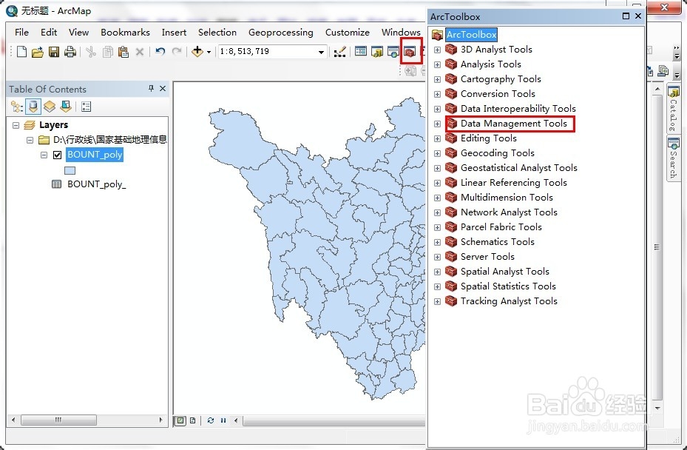The width and height of the screenshot is (687, 450).
Task: Open an existing map document
Action: tap(38, 52)
